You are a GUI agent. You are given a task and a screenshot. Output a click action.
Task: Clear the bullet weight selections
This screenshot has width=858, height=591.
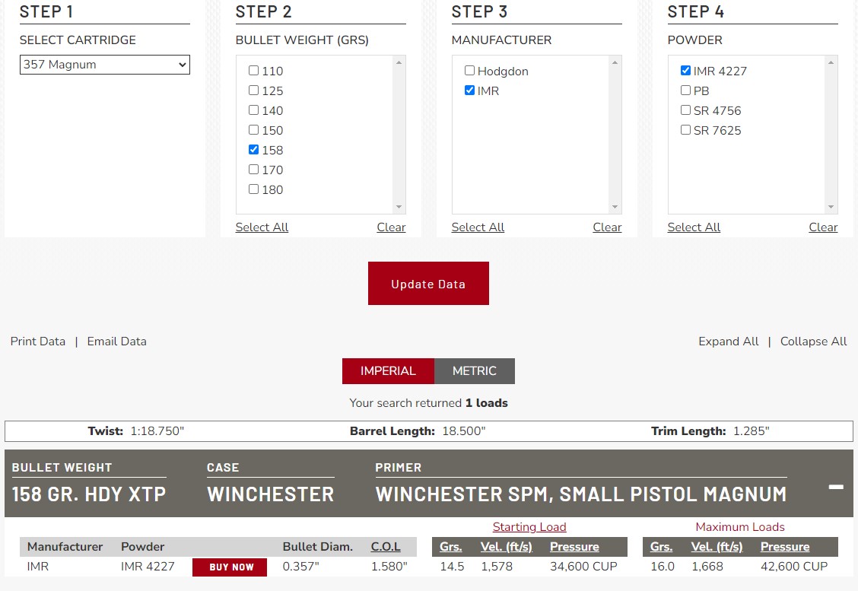(391, 227)
